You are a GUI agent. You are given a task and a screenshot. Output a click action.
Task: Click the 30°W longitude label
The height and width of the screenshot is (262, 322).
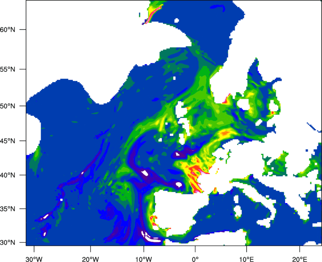point(34,259)
